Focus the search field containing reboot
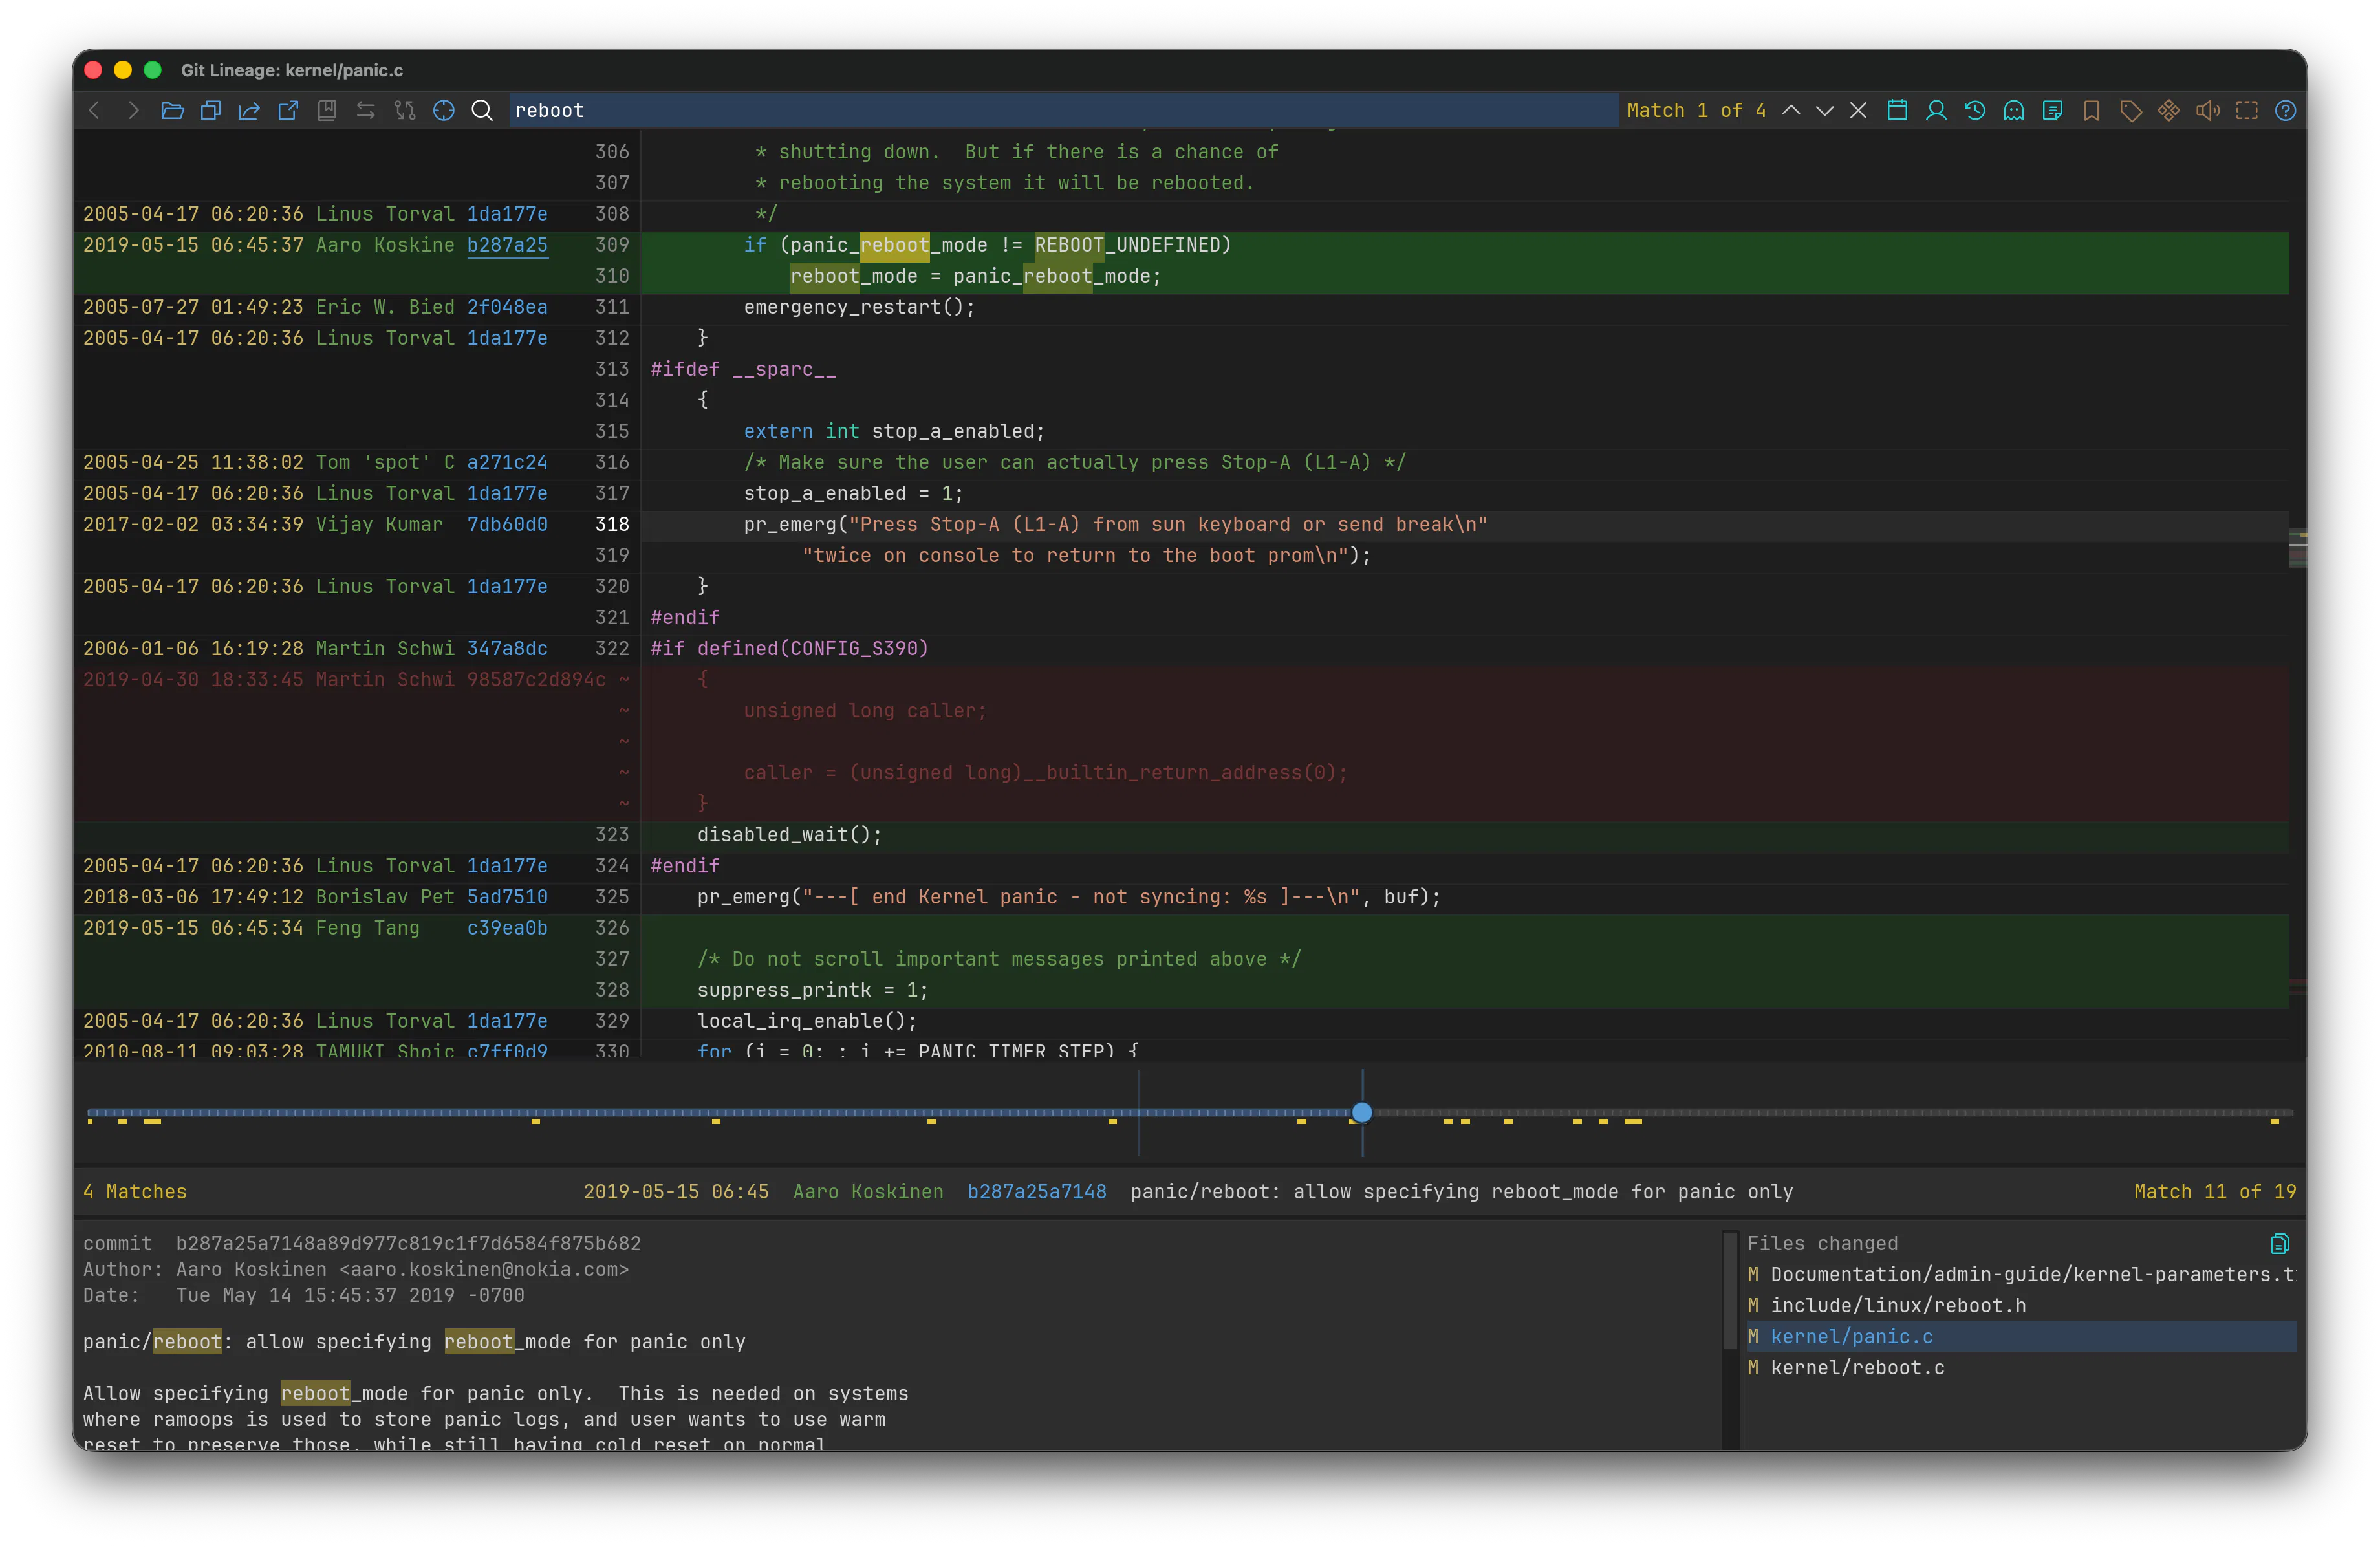The image size is (2380, 1547). point(1063,110)
